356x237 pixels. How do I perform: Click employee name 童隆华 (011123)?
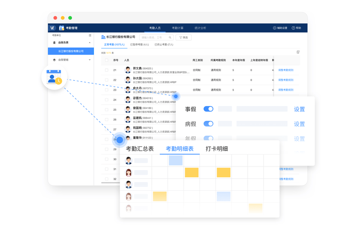143,138
